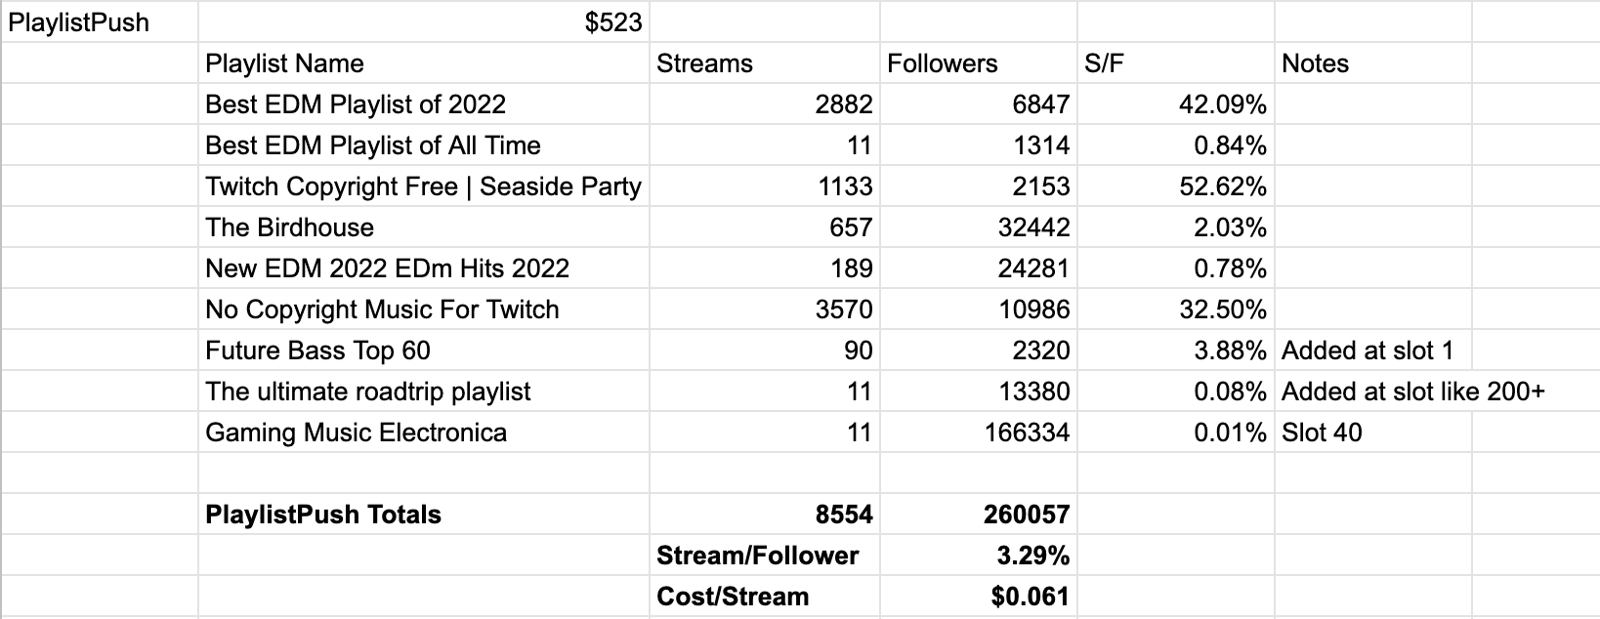The width and height of the screenshot is (1600, 619).
Task: Click the Twitch Copyright Free Seaside Party cell
Action: point(424,186)
